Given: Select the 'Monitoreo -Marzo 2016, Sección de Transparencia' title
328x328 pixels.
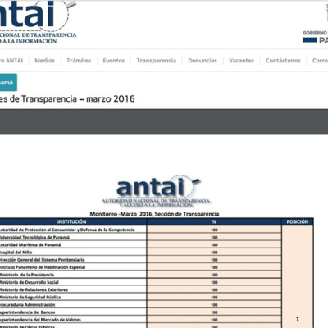Looking at the screenshot, I should tap(154, 214).
